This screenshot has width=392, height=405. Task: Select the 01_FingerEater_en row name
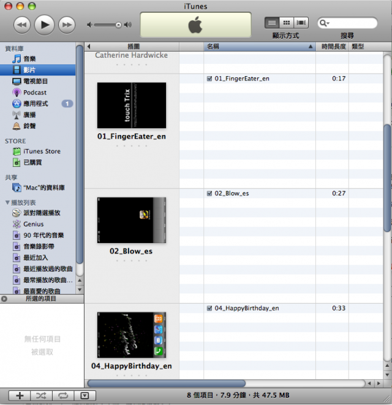pos(242,79)
